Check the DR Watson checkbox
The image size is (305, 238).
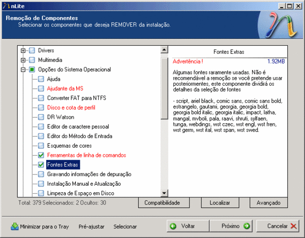[41, 117]
